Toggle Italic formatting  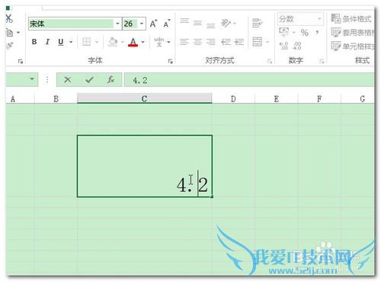(47, 42)
